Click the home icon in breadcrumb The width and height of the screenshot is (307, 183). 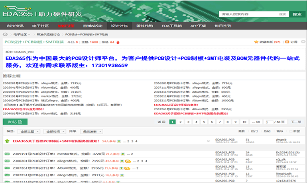click(x=6, y=35)
